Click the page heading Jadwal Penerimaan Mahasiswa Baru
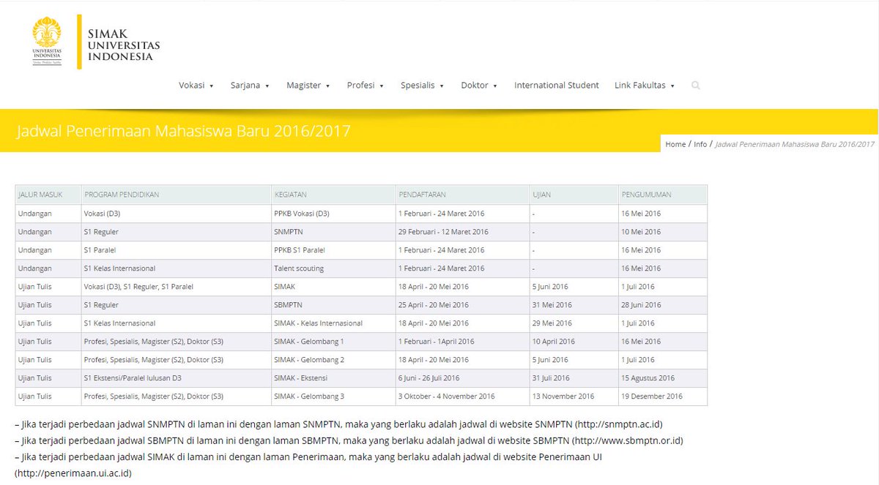This screenshot has height=485, width=879. [x=183, y=132]
